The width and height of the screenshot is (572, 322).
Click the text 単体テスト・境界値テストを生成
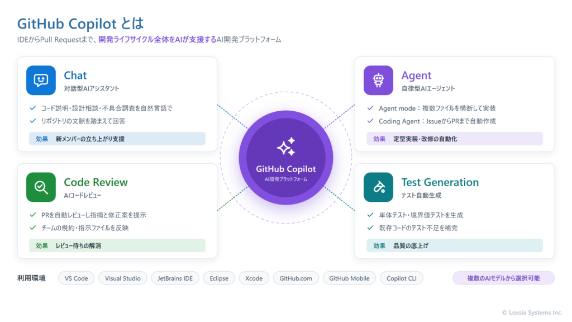(421, 215)
